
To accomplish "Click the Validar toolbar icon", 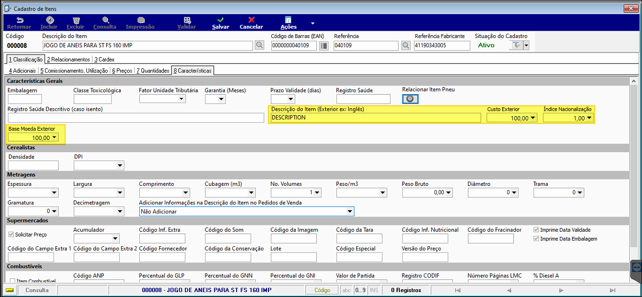I will [x=186, y=23].
